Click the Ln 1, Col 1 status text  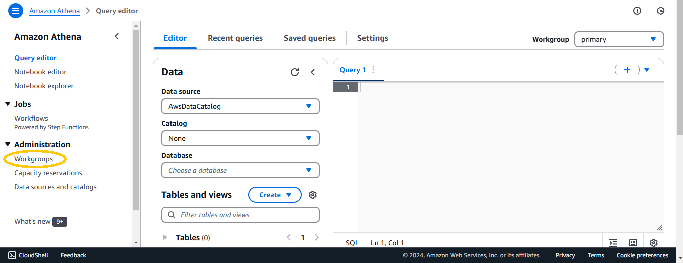[387, 243]
